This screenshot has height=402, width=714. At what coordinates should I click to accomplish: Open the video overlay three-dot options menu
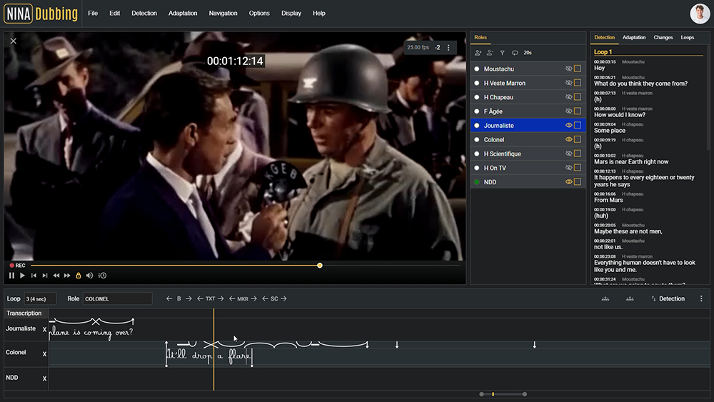coord(448,48)
